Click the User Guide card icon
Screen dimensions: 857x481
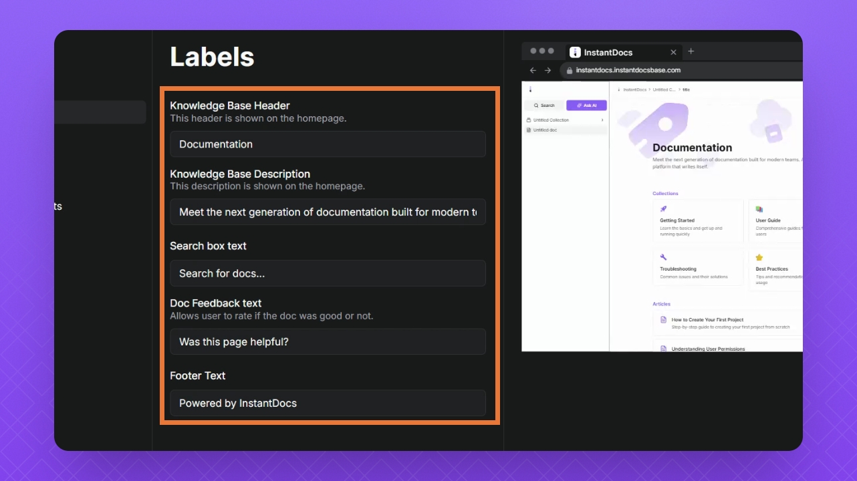coord(759,209)
